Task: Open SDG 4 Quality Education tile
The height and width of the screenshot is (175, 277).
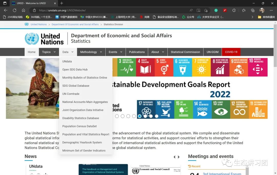Action: pos(145,67)
